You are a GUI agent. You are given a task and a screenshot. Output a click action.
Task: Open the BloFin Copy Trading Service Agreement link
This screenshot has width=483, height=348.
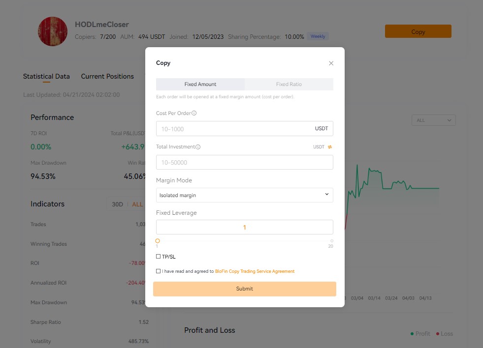coord(256,271)
